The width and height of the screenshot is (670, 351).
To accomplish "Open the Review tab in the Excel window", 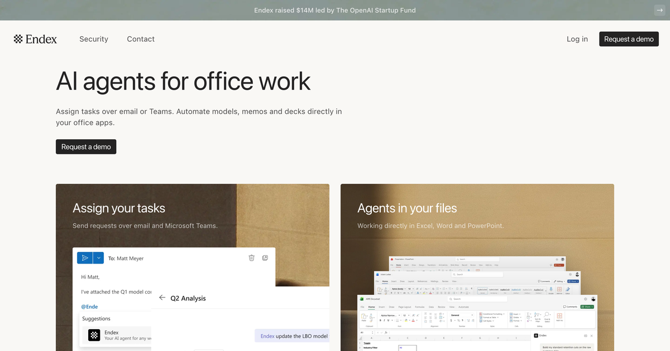I will 441,307.
